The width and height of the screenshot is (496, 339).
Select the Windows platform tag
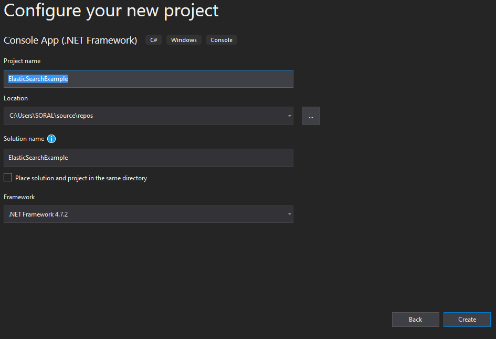(184, 40)
